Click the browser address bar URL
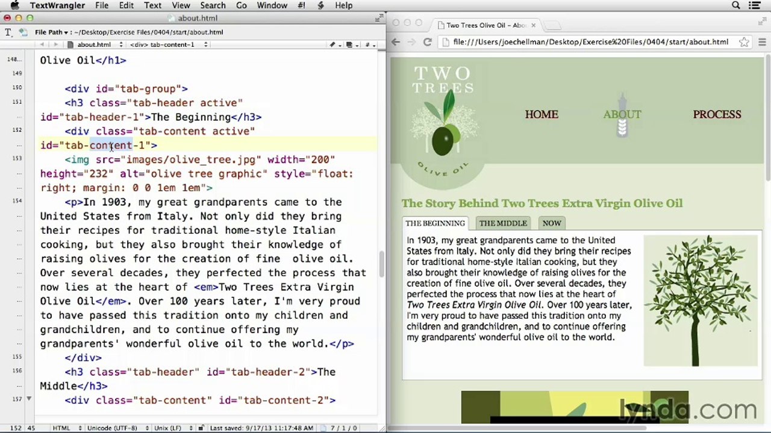Image resolution: width=771 pixels, height=433 pixels. pos(590,42)
